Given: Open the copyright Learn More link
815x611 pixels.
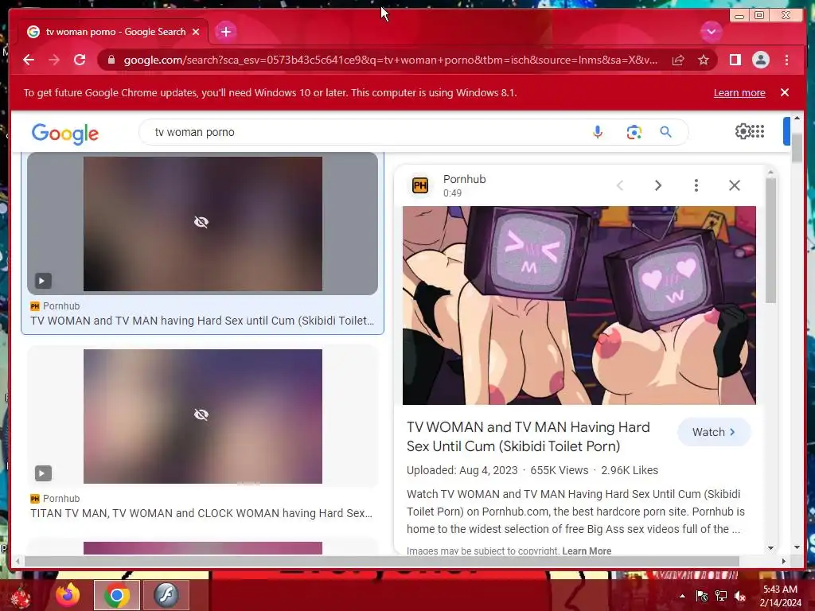Looking at the screenshot, I should pyautogui.click(x=587, y=551).
